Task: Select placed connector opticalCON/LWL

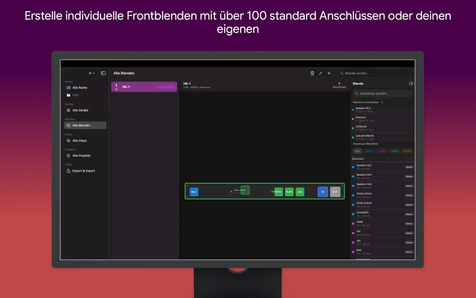Action: pos(383,137)
